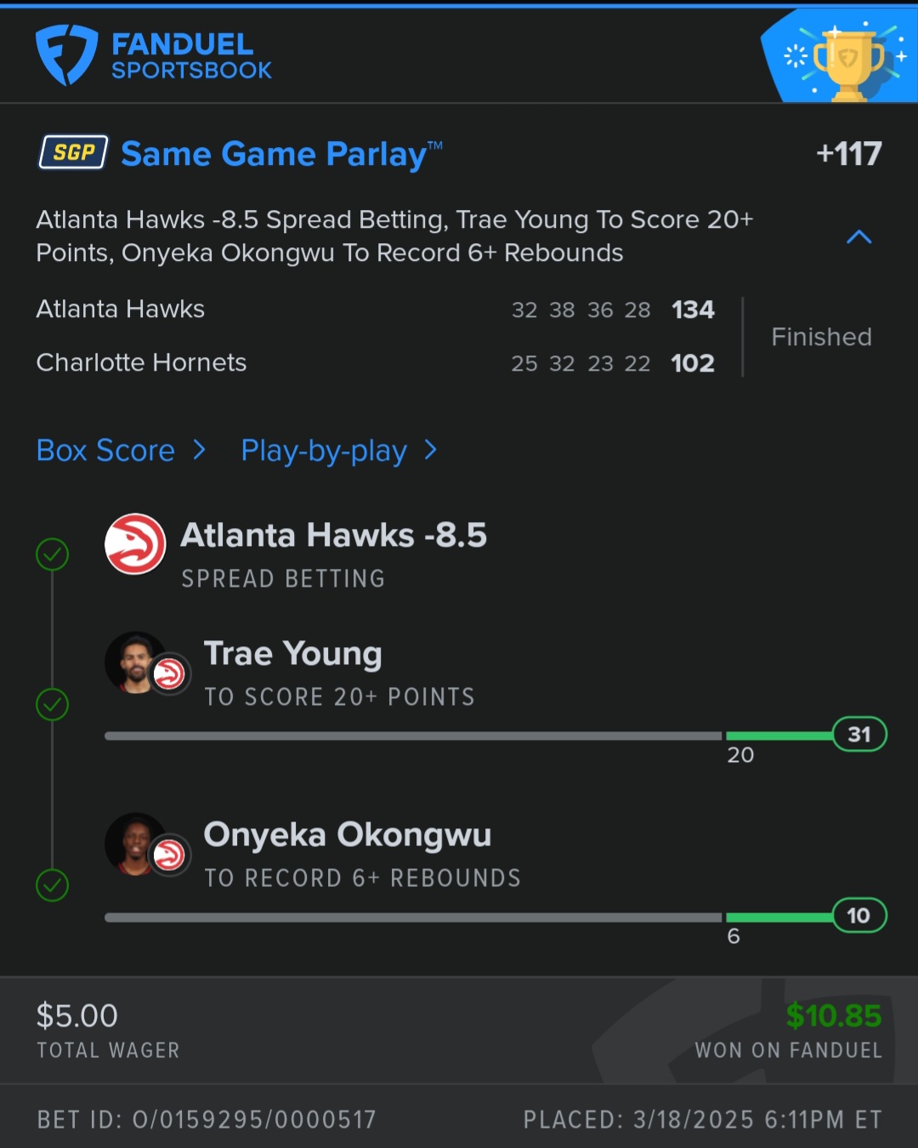Screen dimensions: 918x1148
Task: Tap Hawks badge on Okongwu's photo
Action: click(x=170, y=855)
